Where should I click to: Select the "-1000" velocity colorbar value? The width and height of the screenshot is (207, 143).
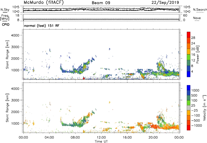tap(196, 125)
